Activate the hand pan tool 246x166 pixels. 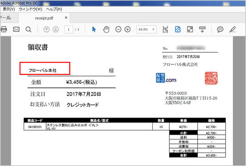(106, 29)
